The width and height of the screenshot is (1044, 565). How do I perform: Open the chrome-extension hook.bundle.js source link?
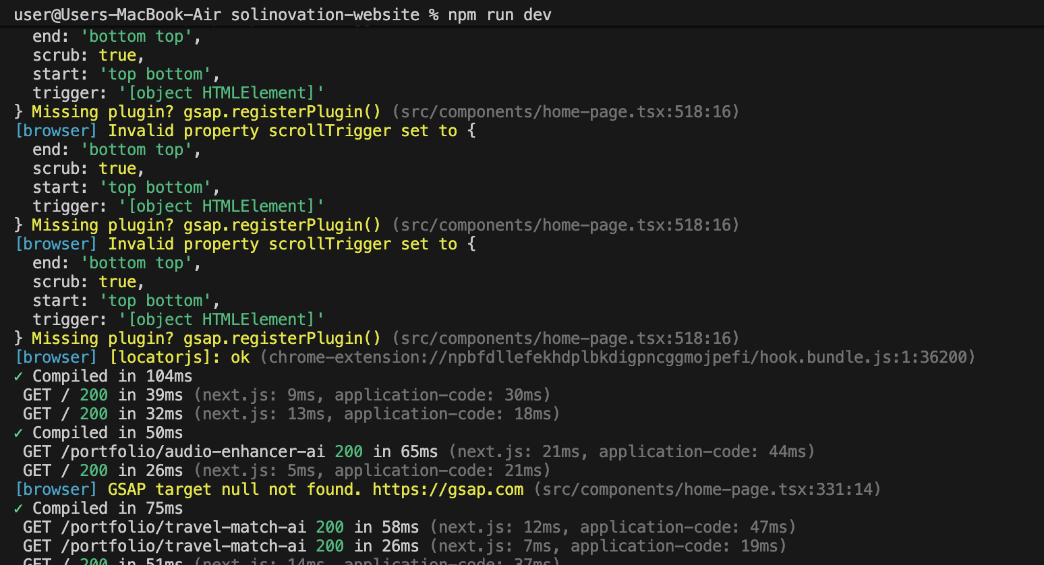pyautogui.click(x=618, y=357)
